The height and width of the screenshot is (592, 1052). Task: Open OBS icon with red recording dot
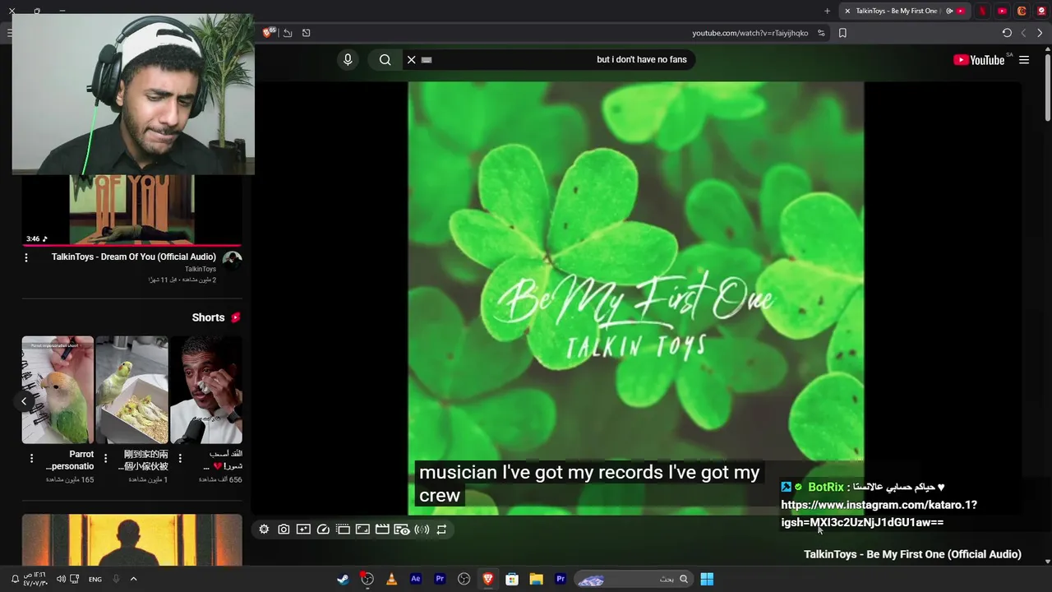(367, 579)
